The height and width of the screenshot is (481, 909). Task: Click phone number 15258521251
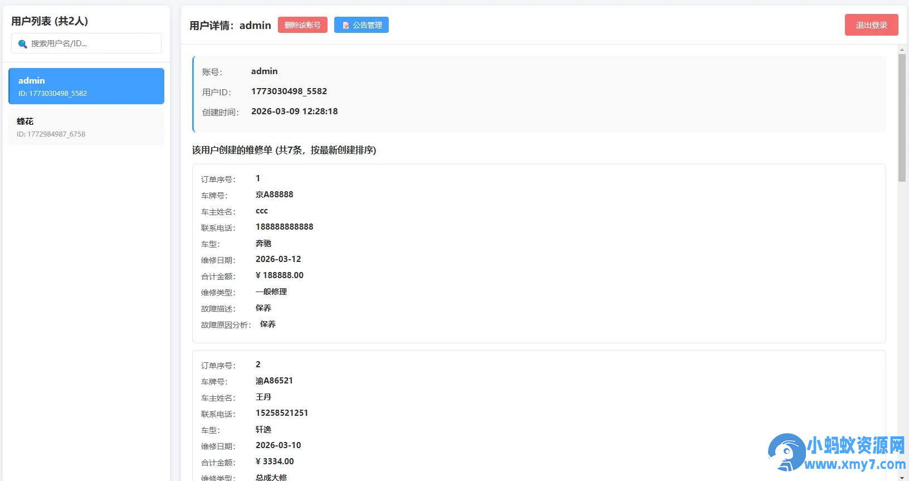[x=282, y=413]
